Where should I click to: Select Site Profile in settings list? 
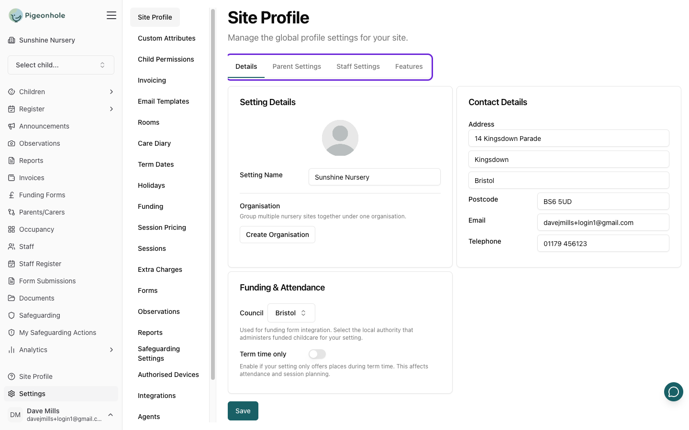click(155, 17)
